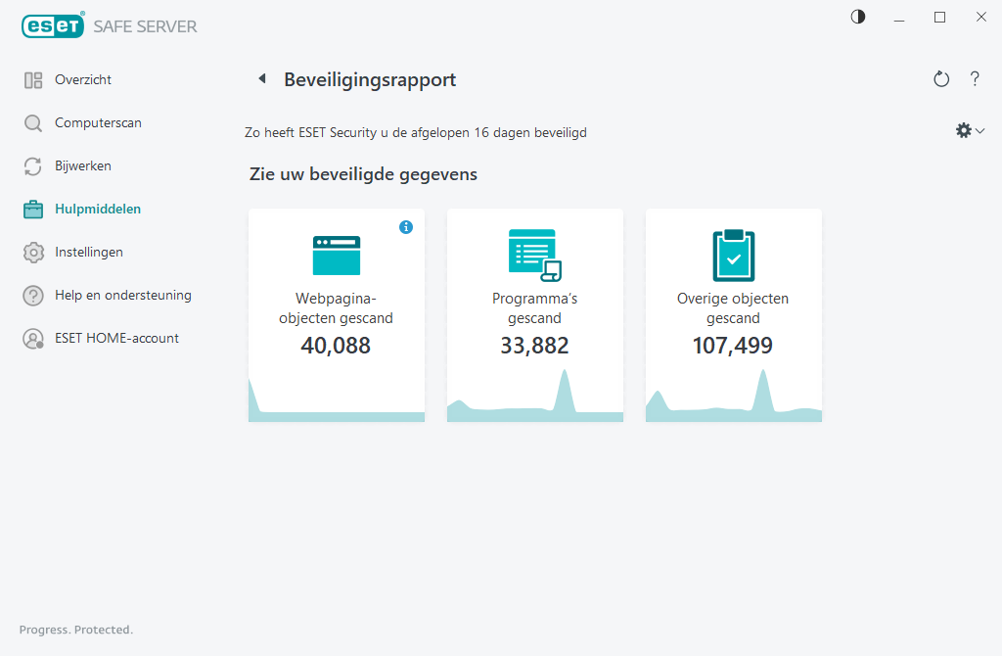Click the web browser window icon
This screenshot has width=1002, height=656.
(x=337, y=256)
